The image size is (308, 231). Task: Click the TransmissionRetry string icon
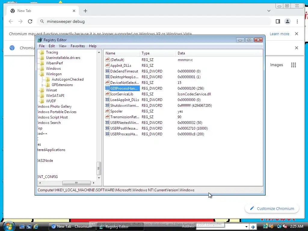(x=107, y=117)
